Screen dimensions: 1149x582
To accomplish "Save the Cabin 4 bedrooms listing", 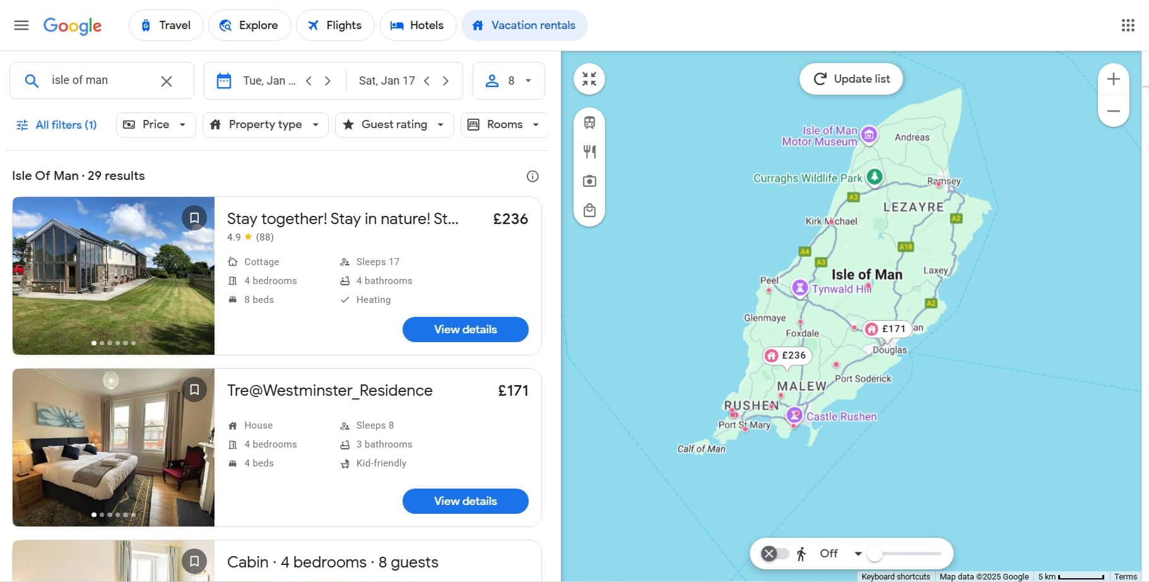I will [194, 561].
